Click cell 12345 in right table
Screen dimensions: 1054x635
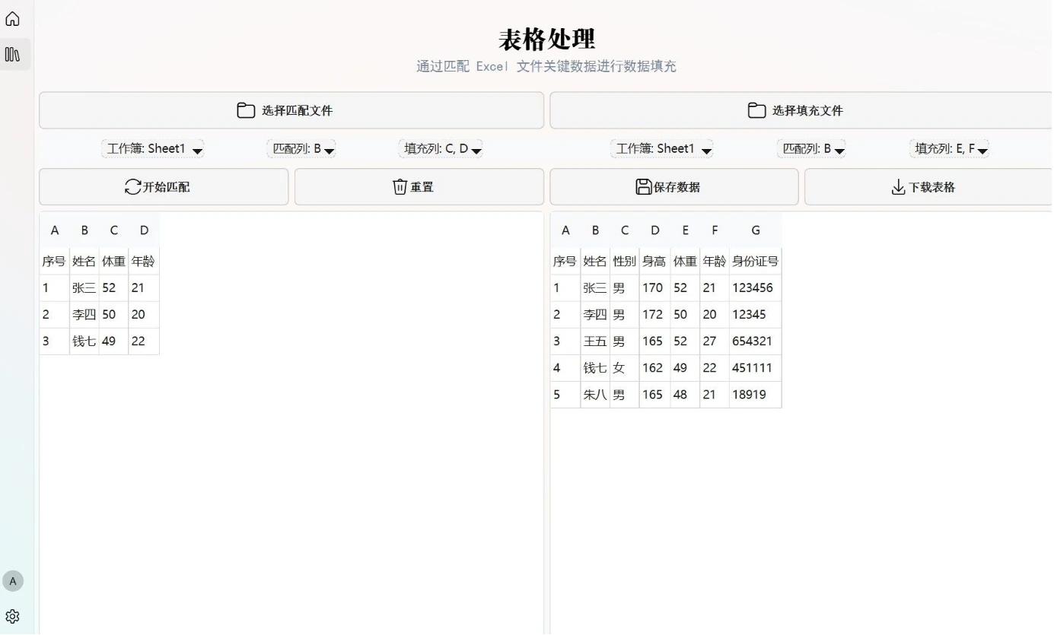click(755, 315)
